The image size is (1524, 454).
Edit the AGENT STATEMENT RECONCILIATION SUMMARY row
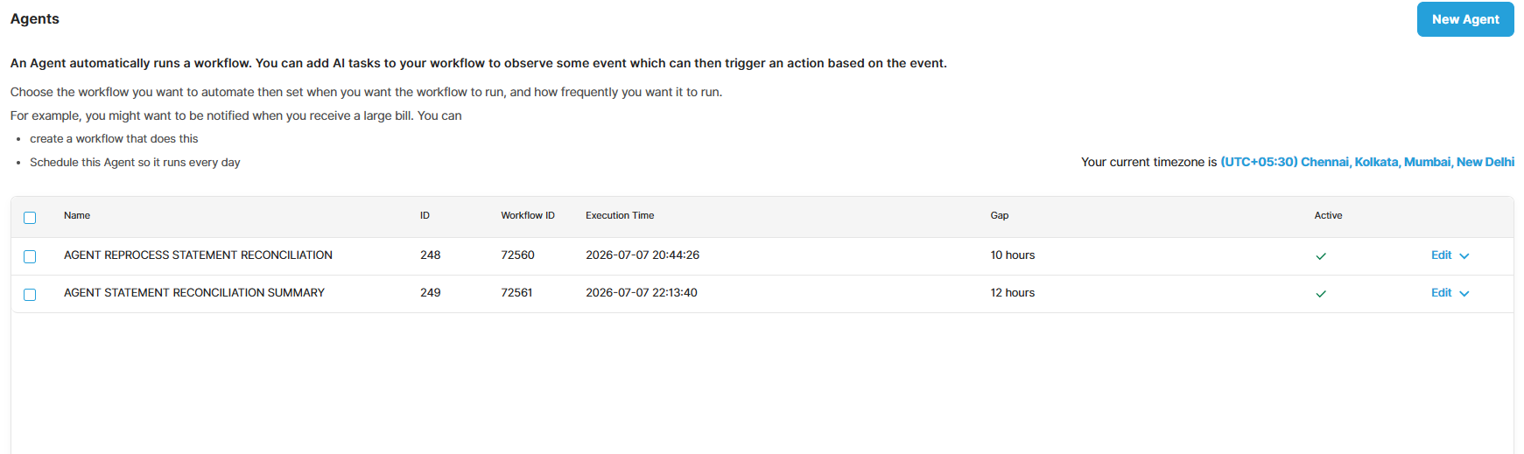click(x=1441, y=293)
